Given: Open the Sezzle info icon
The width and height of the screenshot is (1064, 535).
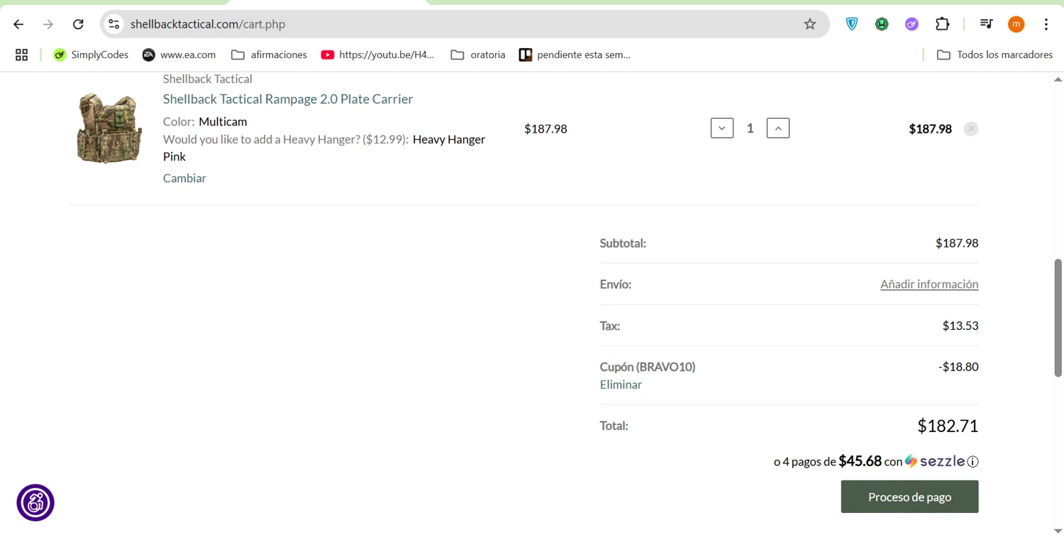Looking at the screenshot, I should pyautogui.click(x=973, y=462).
